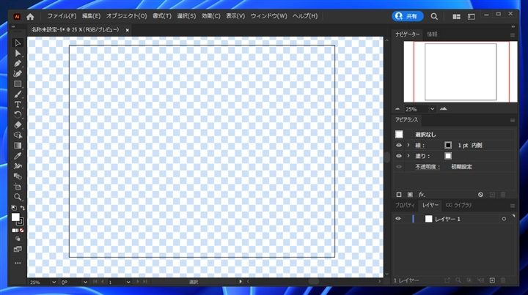Open the workspace switcher icon
The height and width of the screenshot is (295, 528).
point(471,16)
